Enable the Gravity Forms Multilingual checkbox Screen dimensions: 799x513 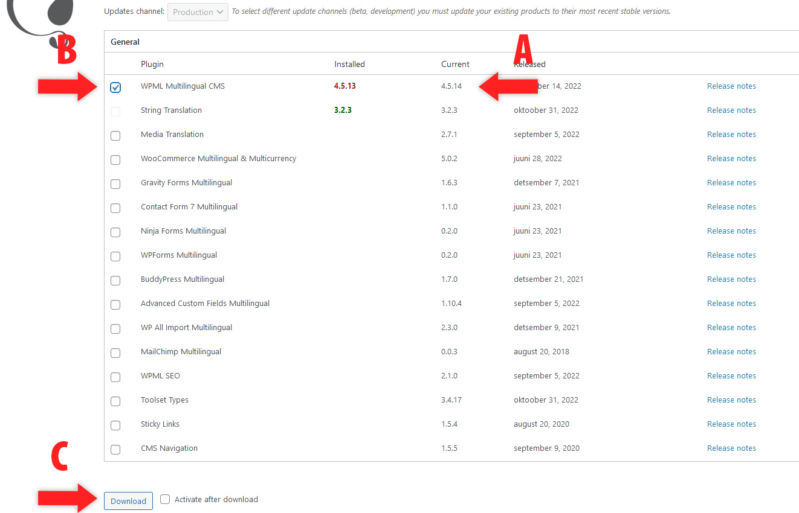pyautogui.click(x=115, y=184)
